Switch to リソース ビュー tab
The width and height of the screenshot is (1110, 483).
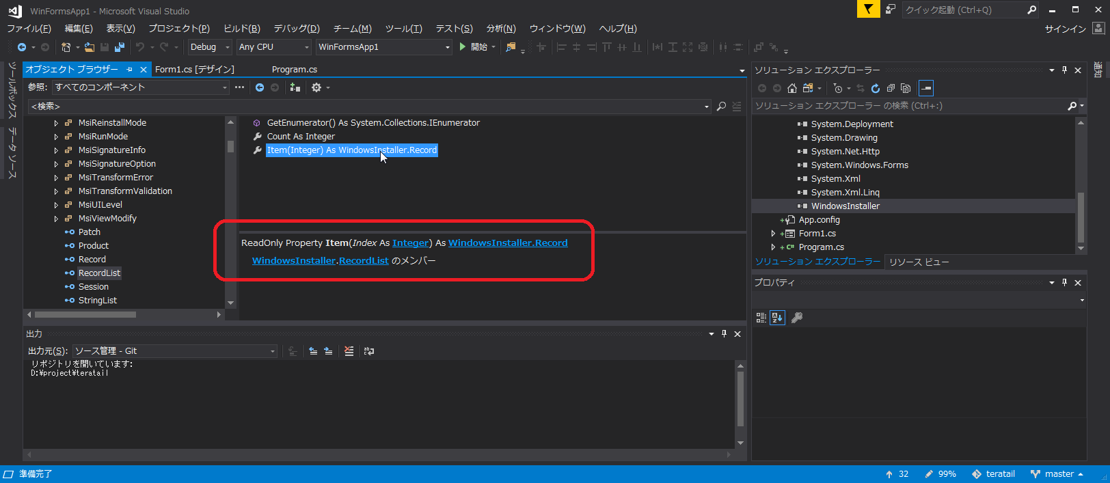pos(919,262)
